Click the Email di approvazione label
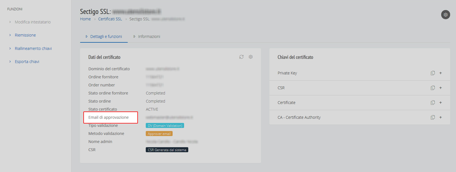This screenshot has width=456, height=172. tap(109, 117)
